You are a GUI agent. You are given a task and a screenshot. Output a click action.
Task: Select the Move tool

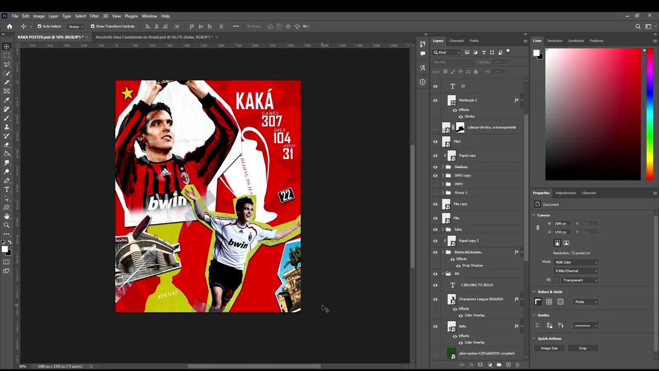7,46
